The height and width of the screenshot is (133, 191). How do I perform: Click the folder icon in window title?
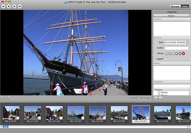tap(66, 2)
